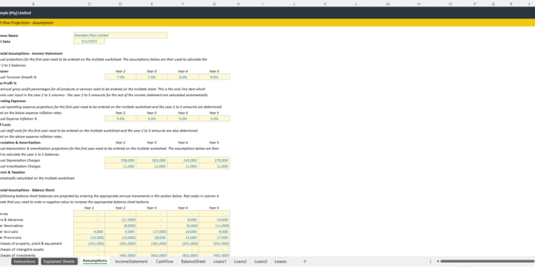Click column J header
Screen dimensions: 535x267
pos(293,4)
